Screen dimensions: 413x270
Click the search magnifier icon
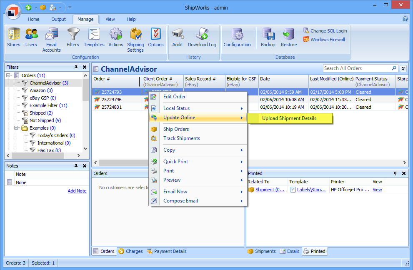coord(394,68)
